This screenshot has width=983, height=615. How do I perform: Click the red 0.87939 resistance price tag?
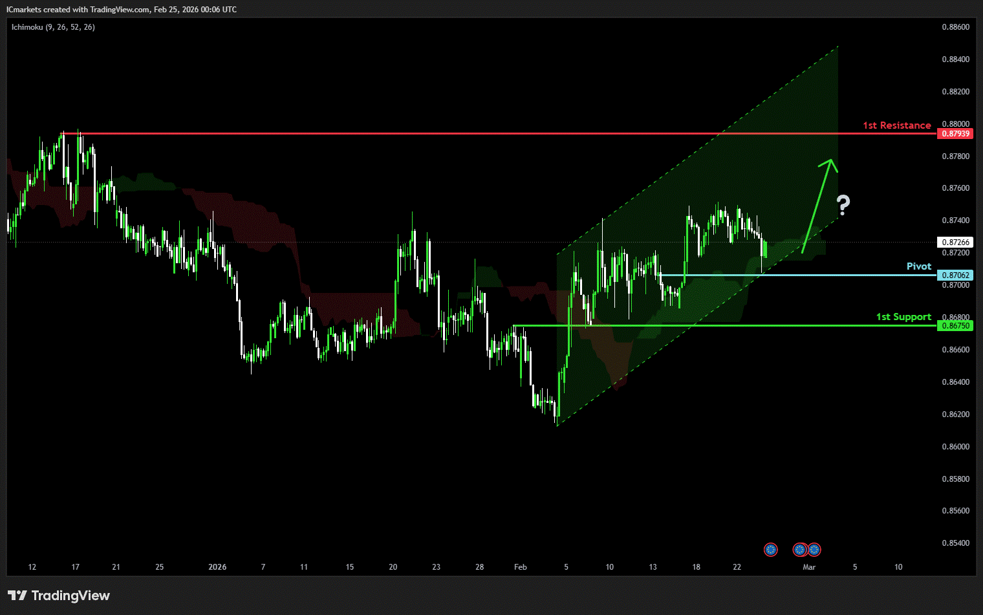click(955, 134)
